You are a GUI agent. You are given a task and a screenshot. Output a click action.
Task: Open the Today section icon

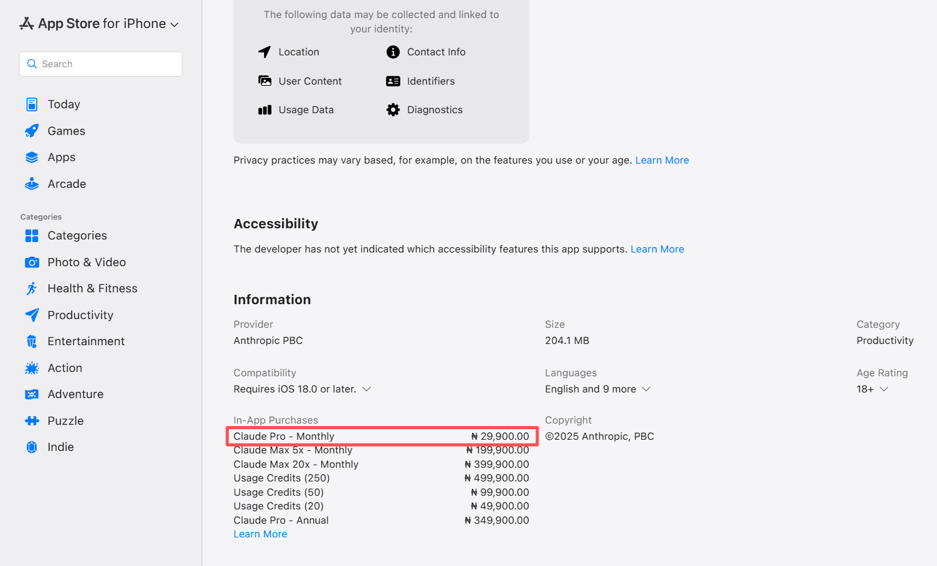(x=32, y=104)
